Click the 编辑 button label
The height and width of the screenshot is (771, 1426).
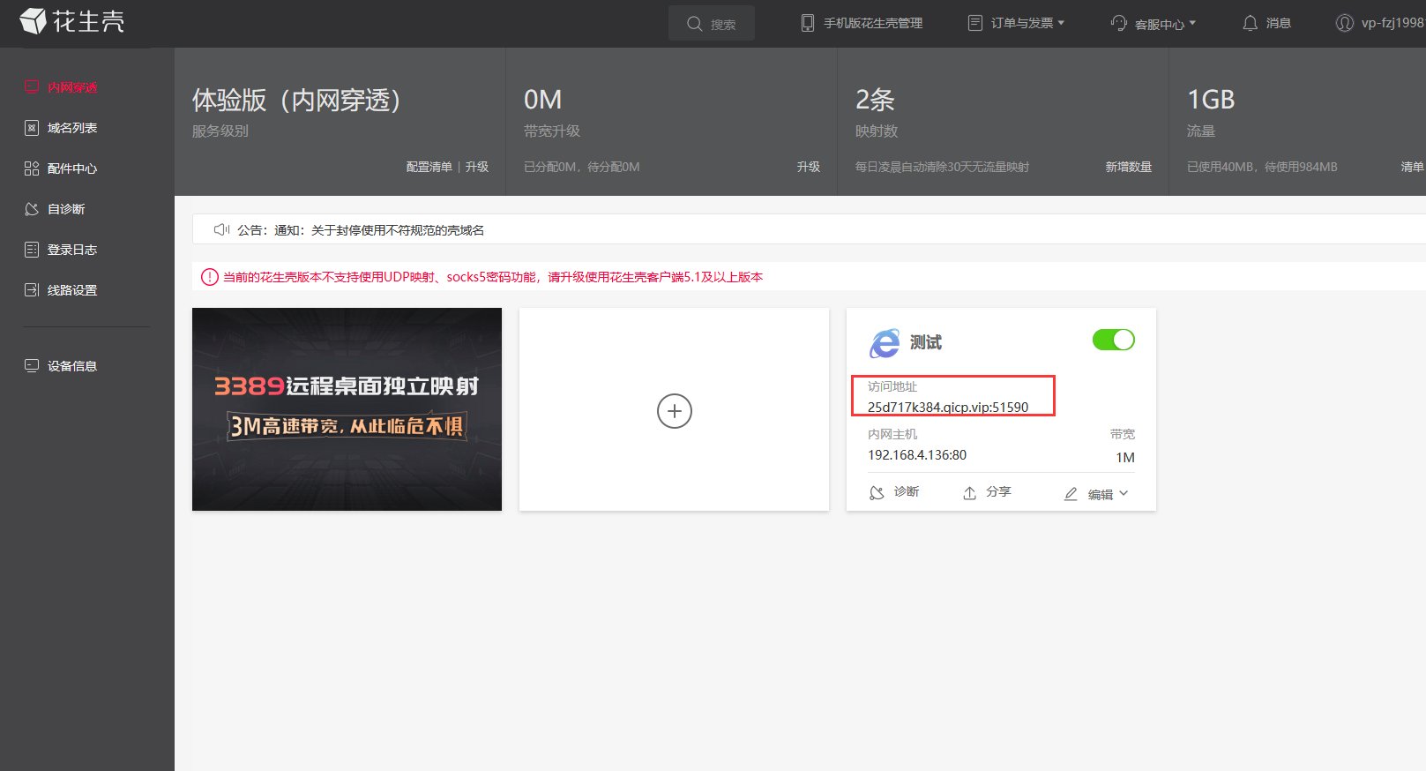click(1100, 495)
